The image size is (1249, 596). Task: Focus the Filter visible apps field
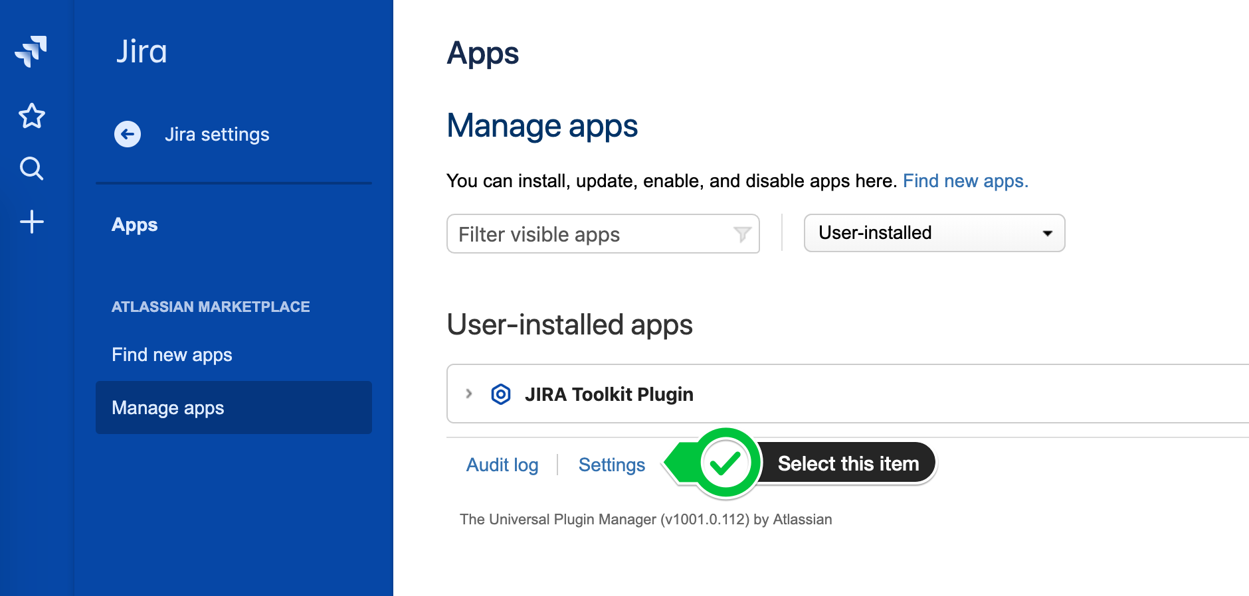[603, 234]
